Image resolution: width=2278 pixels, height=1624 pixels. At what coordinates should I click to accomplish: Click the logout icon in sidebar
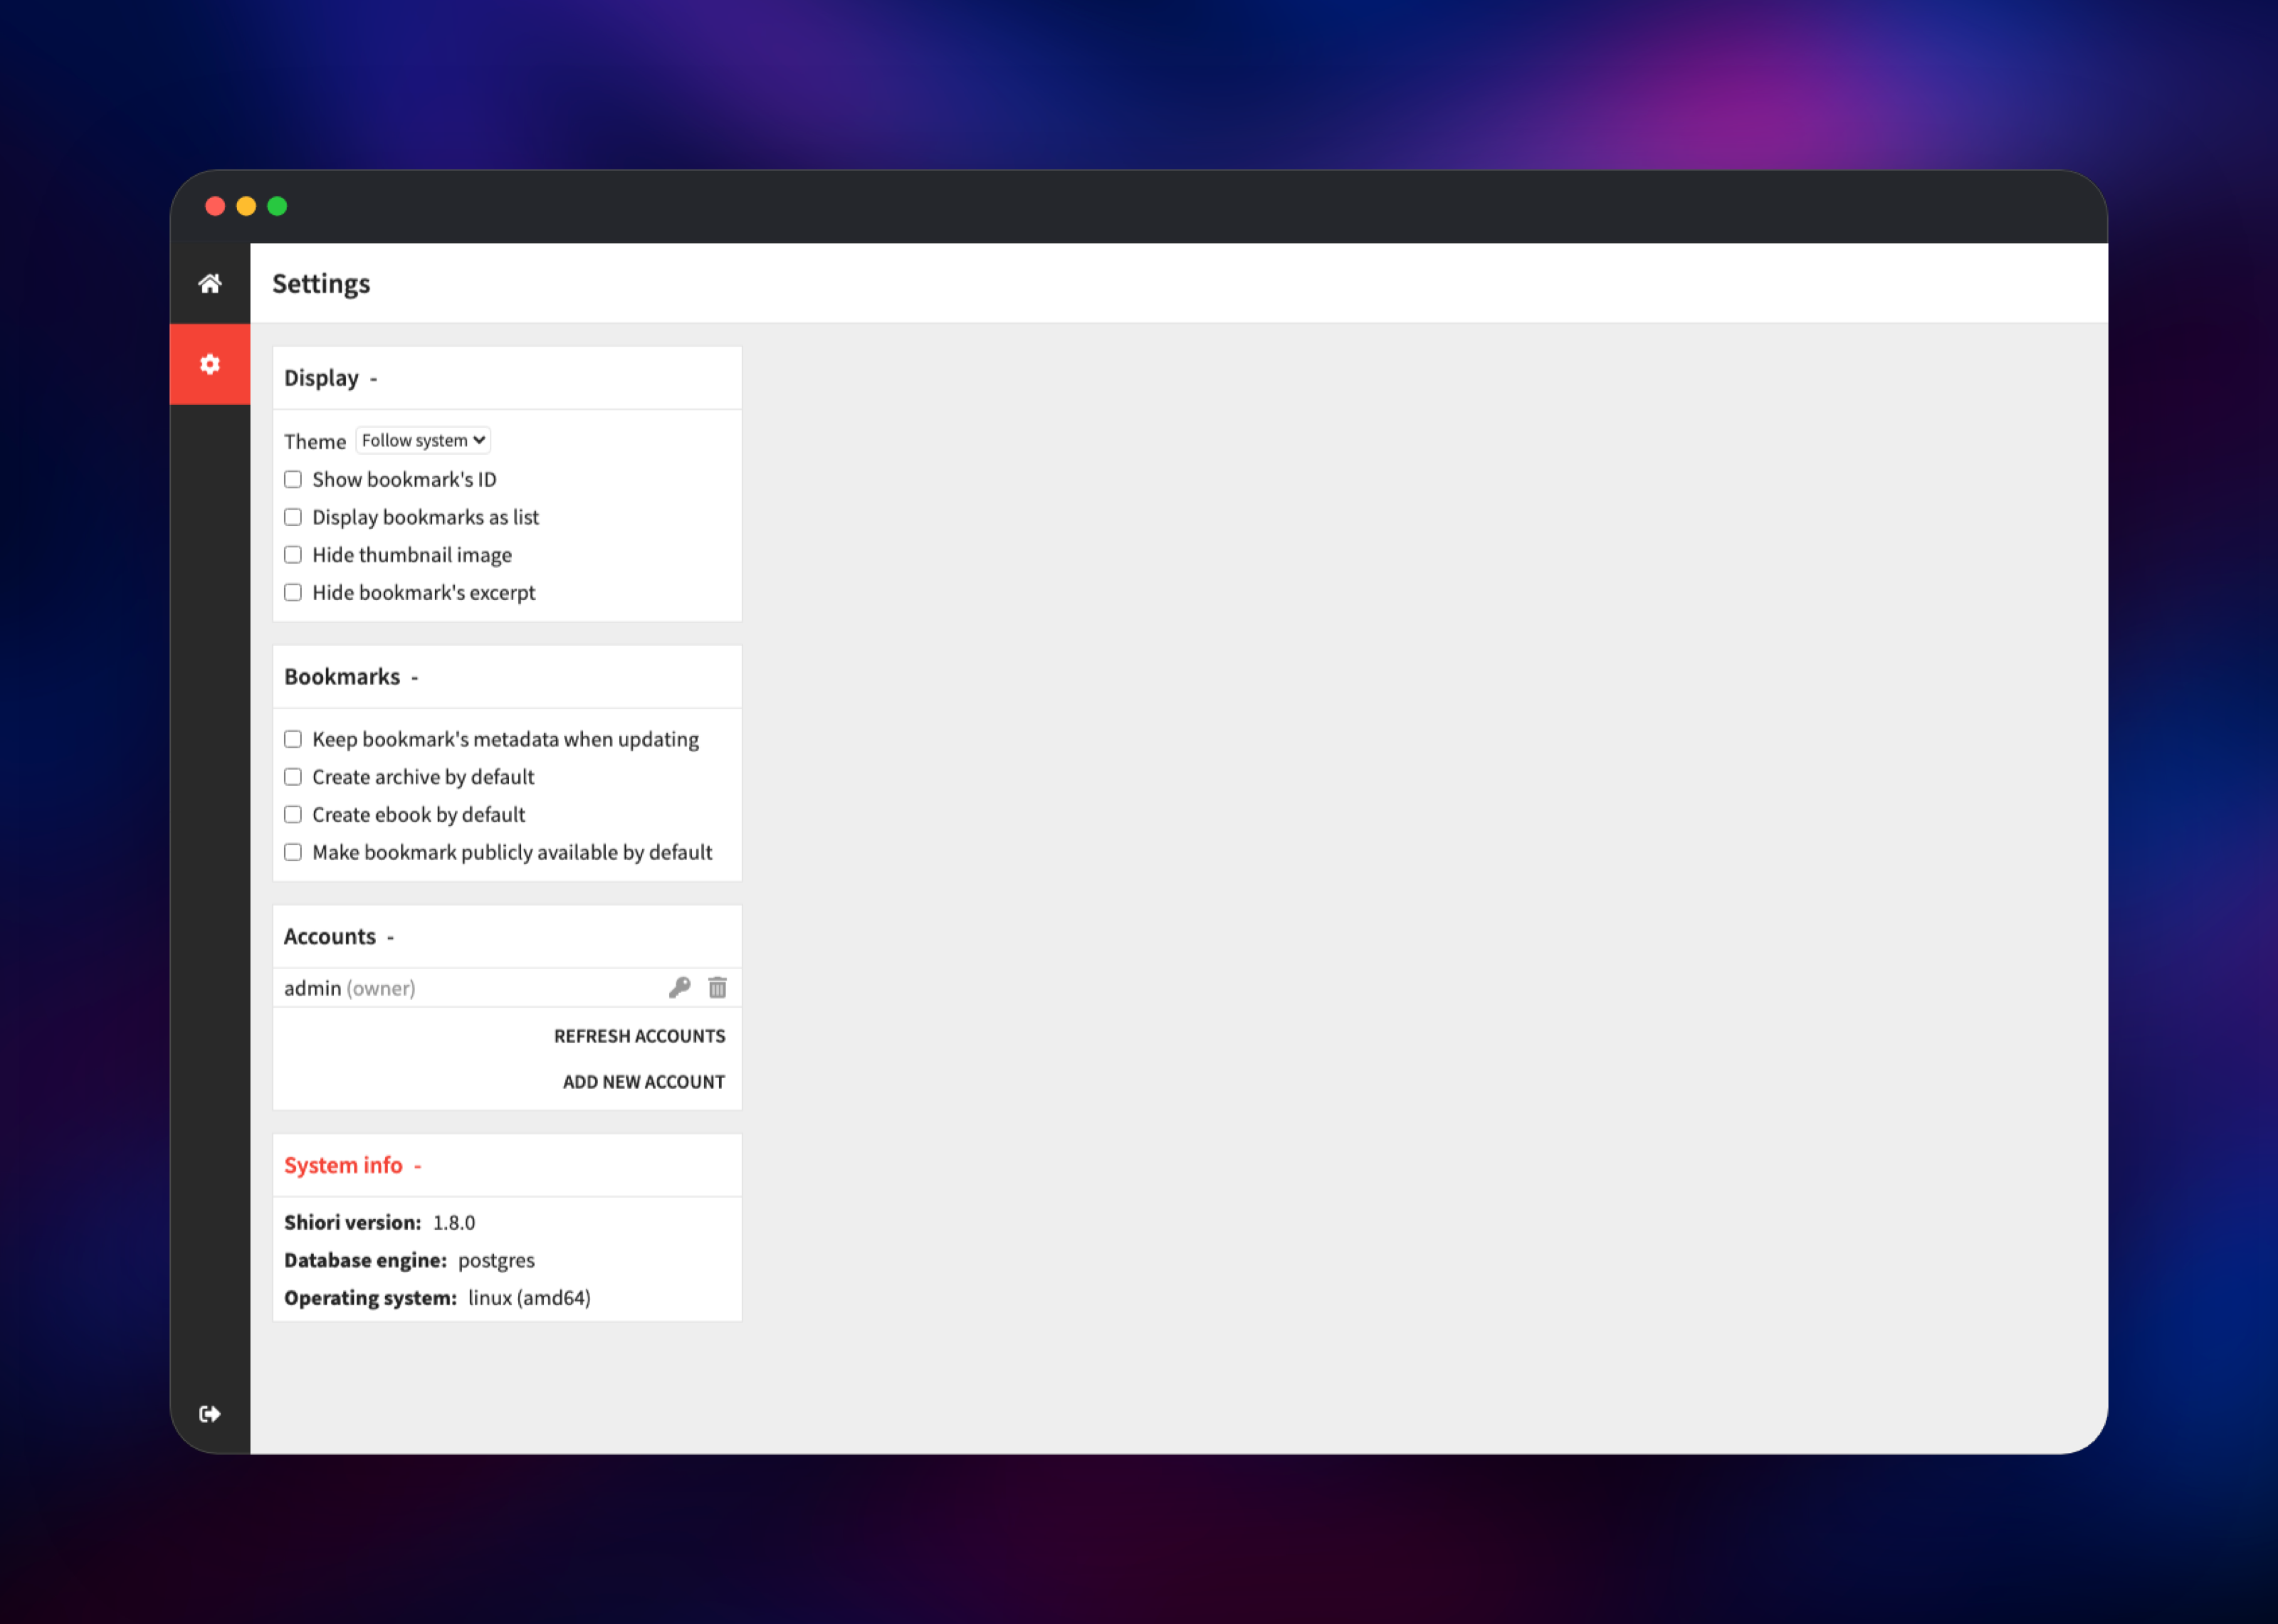click(x=210, y=1414)
